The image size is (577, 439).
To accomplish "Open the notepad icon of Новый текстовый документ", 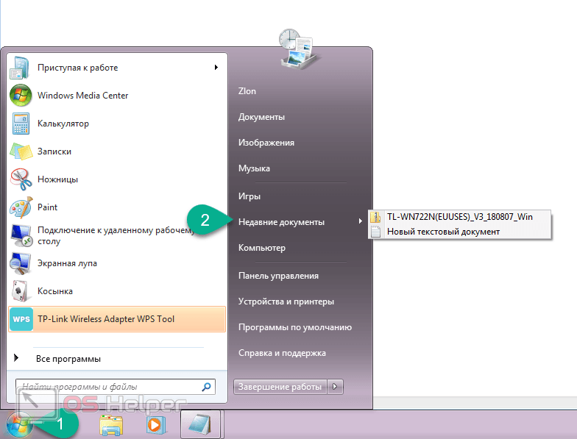I will pos(375,232).
